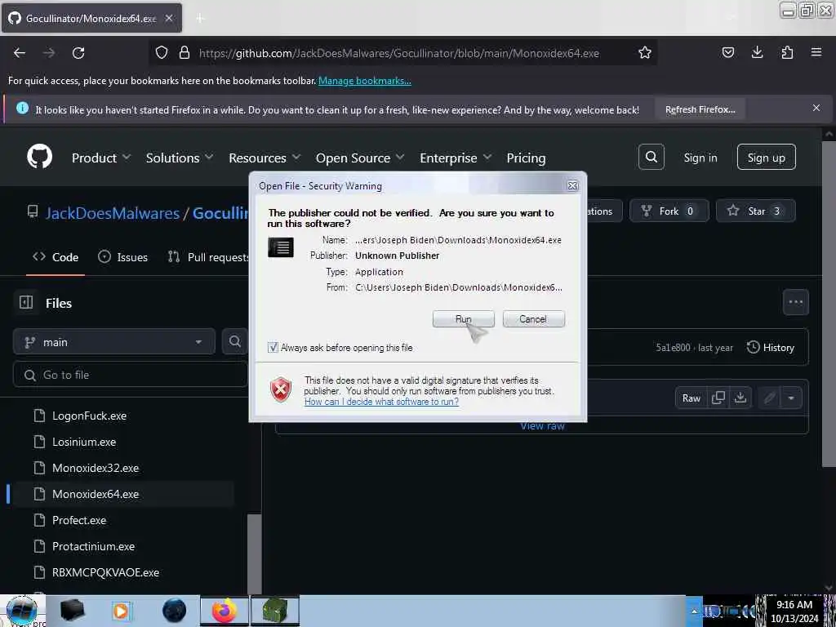The height and width of the screenshot is (627, 836).
Task: Show hidden tray icons arrow
Action: coord(694,611)
